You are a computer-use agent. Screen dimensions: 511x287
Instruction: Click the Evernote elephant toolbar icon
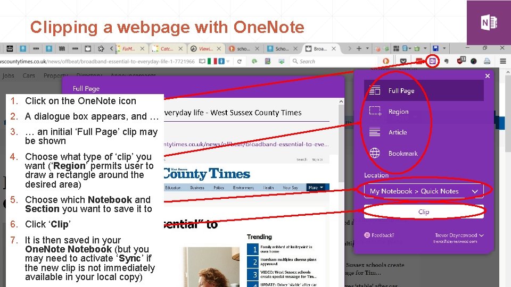(446, 61)
